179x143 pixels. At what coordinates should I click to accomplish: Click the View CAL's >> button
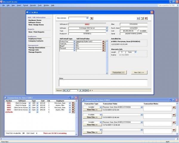pyautogui.click(x=139, y=72)
